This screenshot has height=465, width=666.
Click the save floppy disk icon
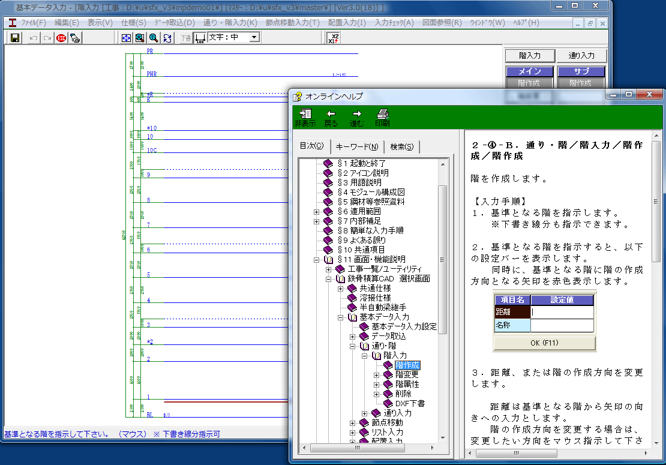pyautogui.click(x=15, y=38)
